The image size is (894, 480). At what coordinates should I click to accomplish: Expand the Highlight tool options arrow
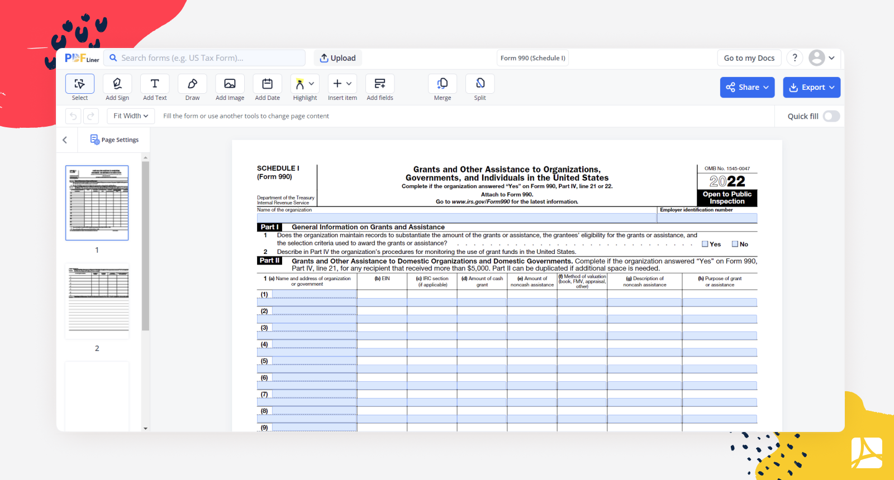click(311, 84)
